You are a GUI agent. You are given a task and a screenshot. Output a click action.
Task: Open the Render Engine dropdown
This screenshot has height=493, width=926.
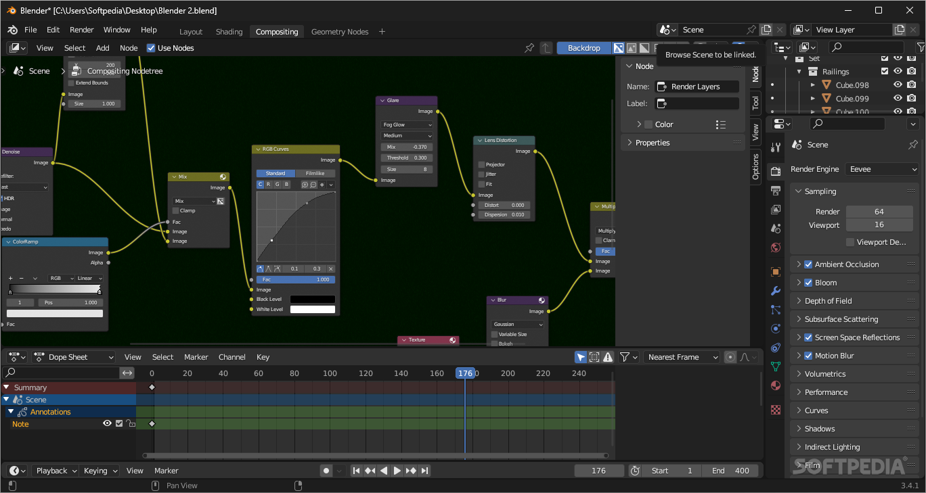pyautogui.click(x=882, y=169)
